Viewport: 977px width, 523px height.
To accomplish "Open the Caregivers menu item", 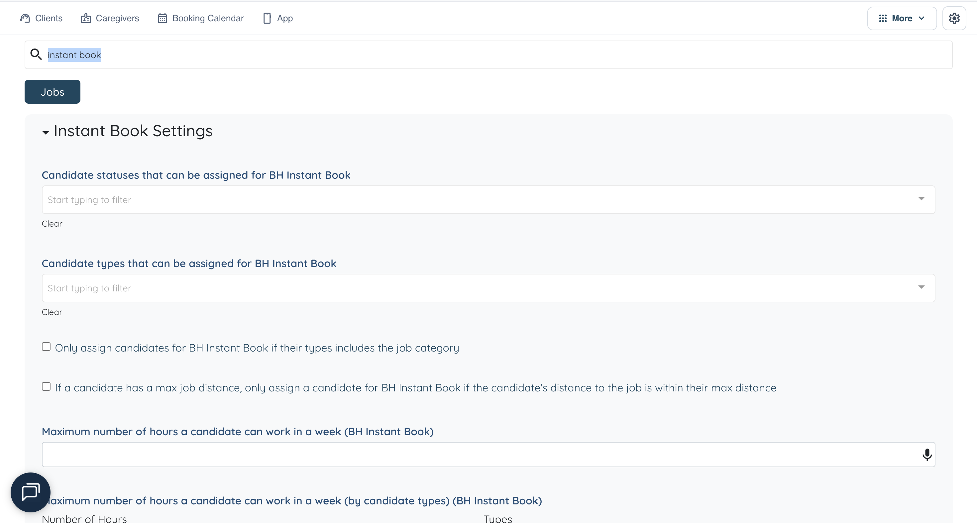I will 117,18.
